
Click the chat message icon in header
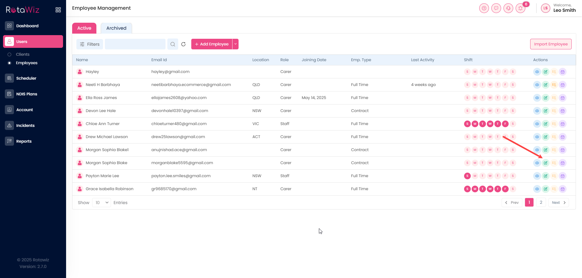[x=496, y=8]
